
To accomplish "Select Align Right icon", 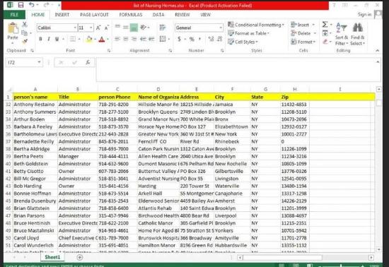I will coord(134,39).
